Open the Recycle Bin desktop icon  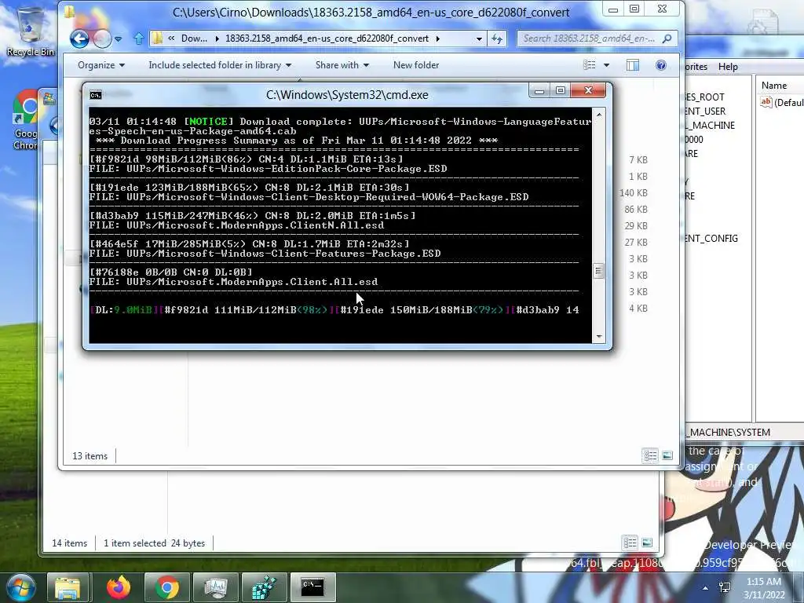(x=29, y=31)
